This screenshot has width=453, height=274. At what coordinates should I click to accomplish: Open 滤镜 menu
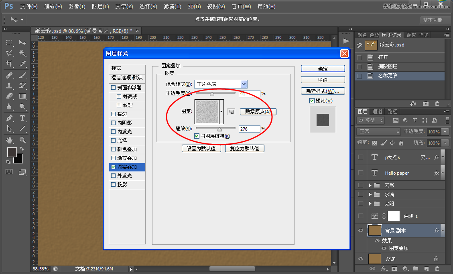coord(172,6)
